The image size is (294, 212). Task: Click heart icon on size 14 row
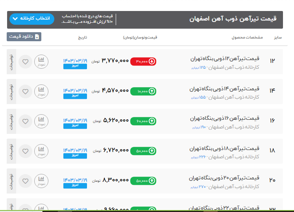tap(26, 91)
